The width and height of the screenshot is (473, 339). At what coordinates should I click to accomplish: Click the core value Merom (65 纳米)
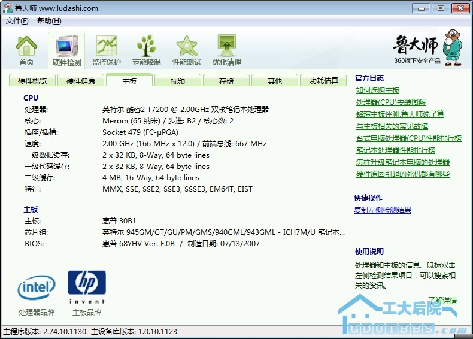(168, 121)
